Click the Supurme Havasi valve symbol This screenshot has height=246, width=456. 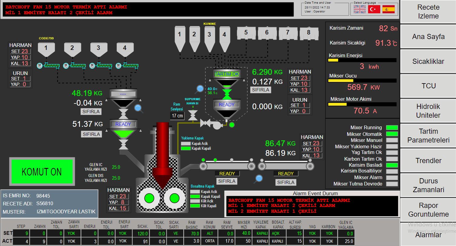[x=193, y=115]
